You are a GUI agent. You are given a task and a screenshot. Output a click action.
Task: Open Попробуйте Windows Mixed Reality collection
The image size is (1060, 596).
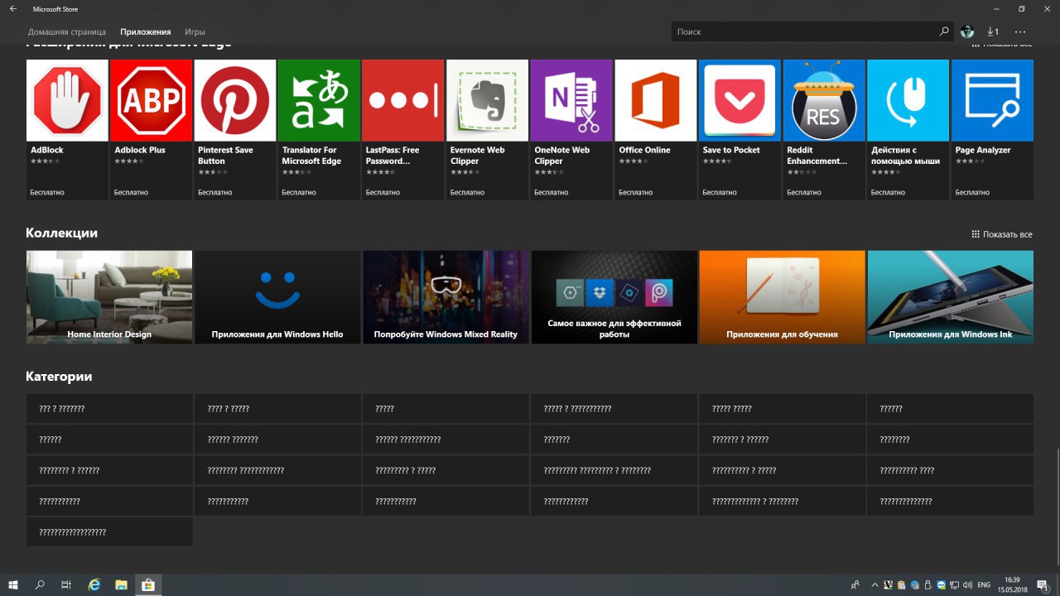pos(446,297)
